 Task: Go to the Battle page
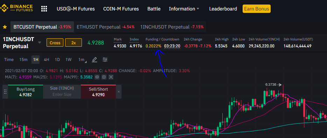[154, 9]
